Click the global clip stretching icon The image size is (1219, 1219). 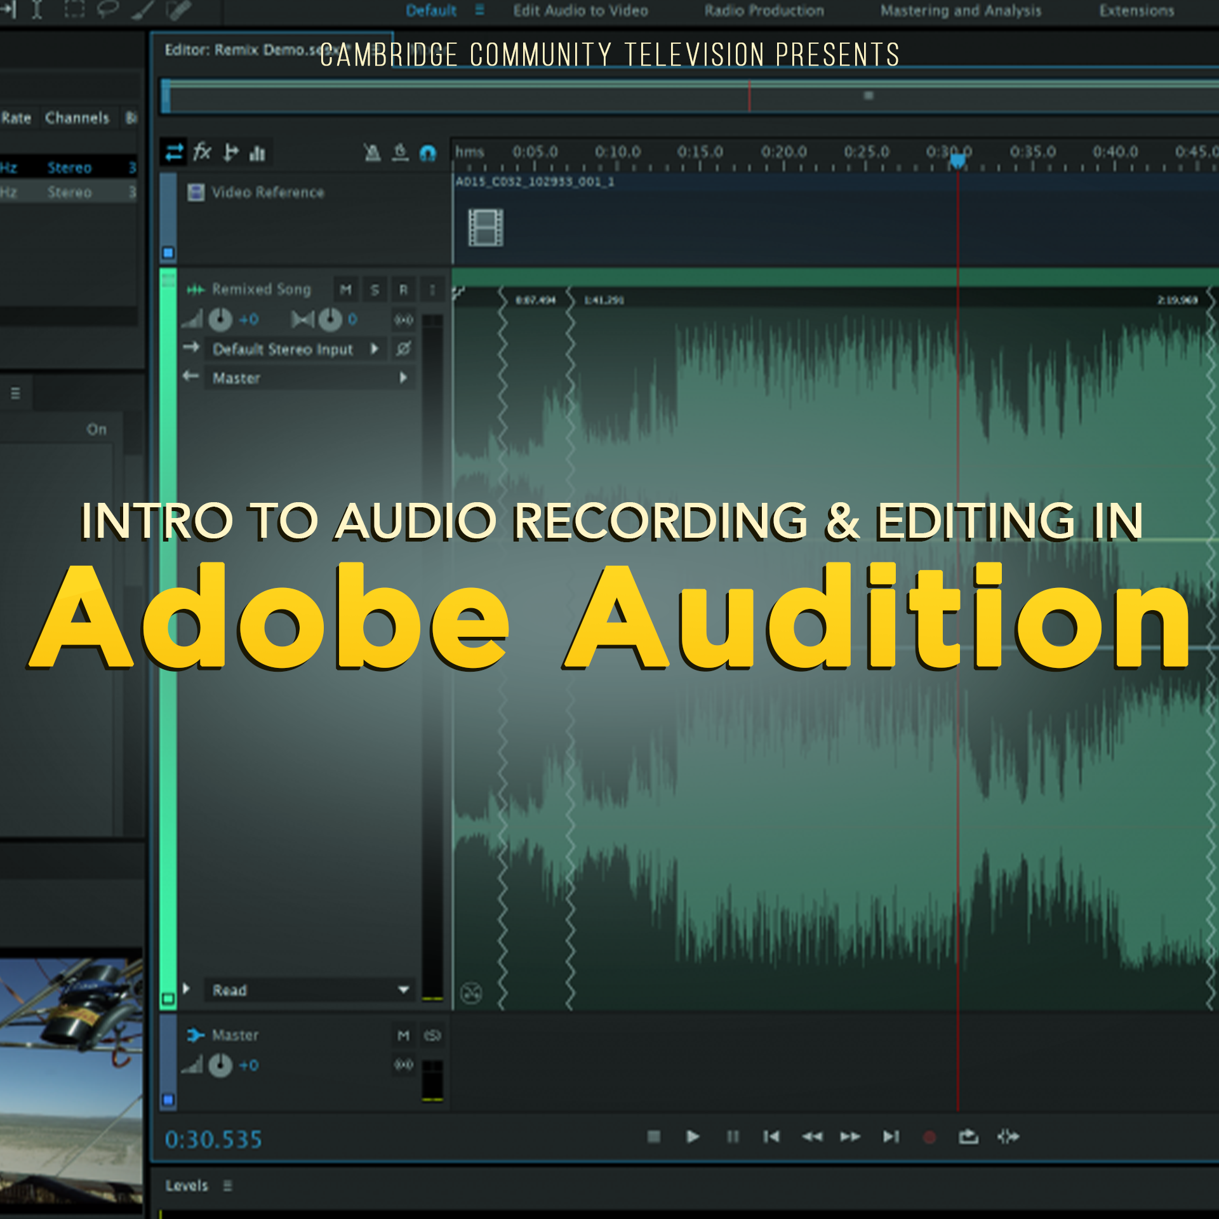(x=400, y=152)
